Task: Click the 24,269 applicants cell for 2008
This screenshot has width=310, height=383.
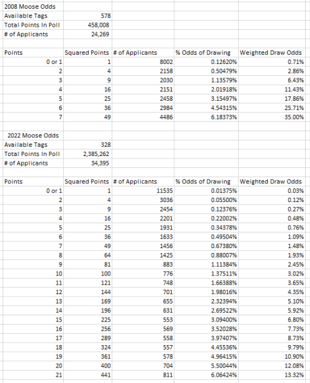Action: [87, 34]
